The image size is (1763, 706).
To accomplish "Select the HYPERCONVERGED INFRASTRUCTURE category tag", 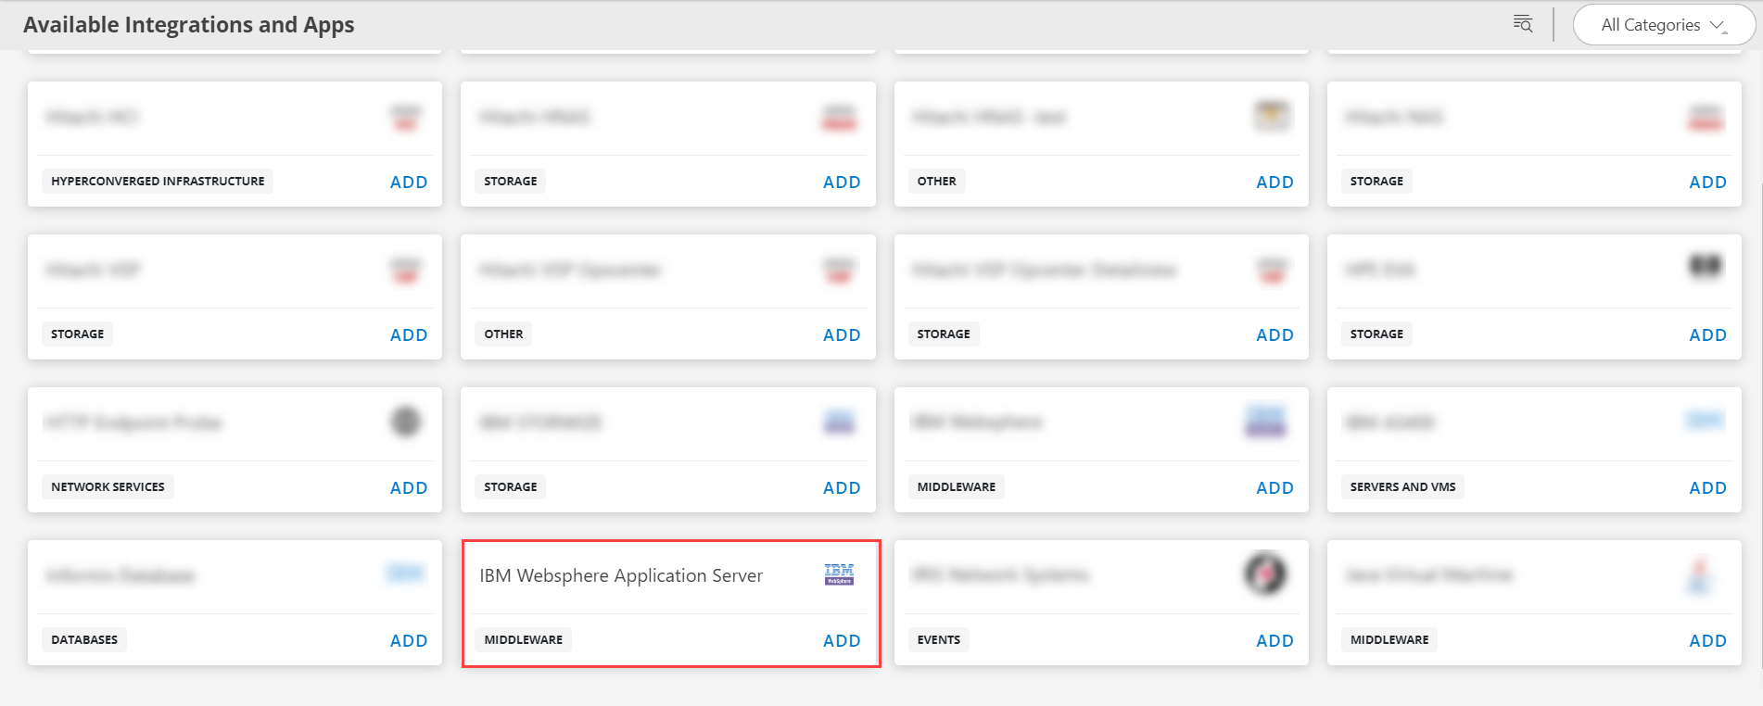I will [x=158, y=182].
